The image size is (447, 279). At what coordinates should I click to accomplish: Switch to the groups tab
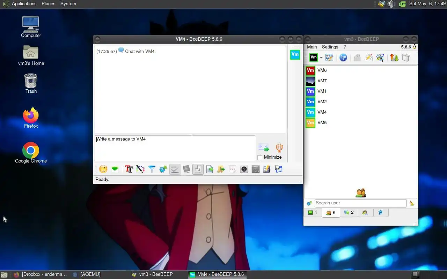(x=365, y=212)
